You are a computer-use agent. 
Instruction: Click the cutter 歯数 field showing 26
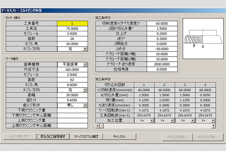pyautogui.click(x=72, y=39)
